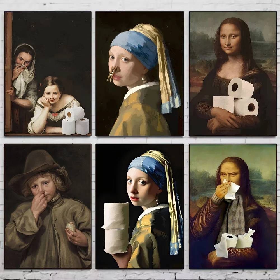Select the Mona Lisa blowing nose poster

[233, 206]
